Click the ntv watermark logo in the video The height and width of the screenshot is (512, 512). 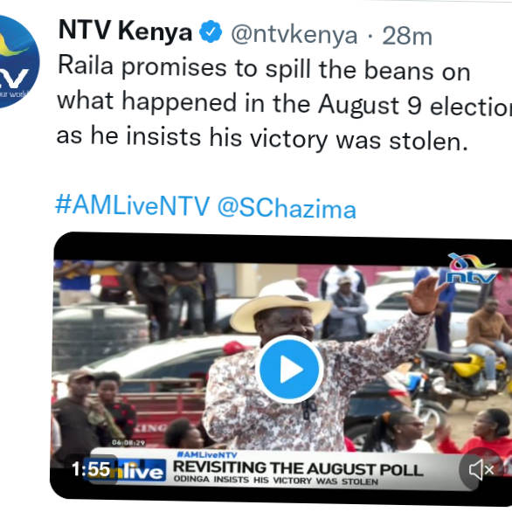click(x=471, y=269)
